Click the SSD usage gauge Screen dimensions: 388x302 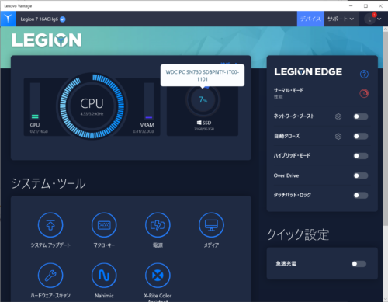pyautogui.click(x=203, y=99)
